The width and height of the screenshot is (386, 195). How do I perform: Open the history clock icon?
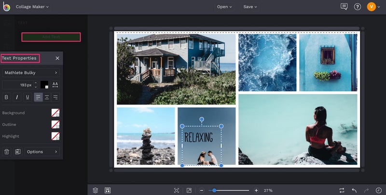tap(378, 190)
